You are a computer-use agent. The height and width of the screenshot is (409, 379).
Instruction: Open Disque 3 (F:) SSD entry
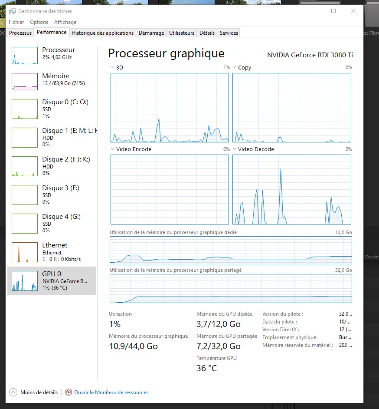click(x=52, y=195)
